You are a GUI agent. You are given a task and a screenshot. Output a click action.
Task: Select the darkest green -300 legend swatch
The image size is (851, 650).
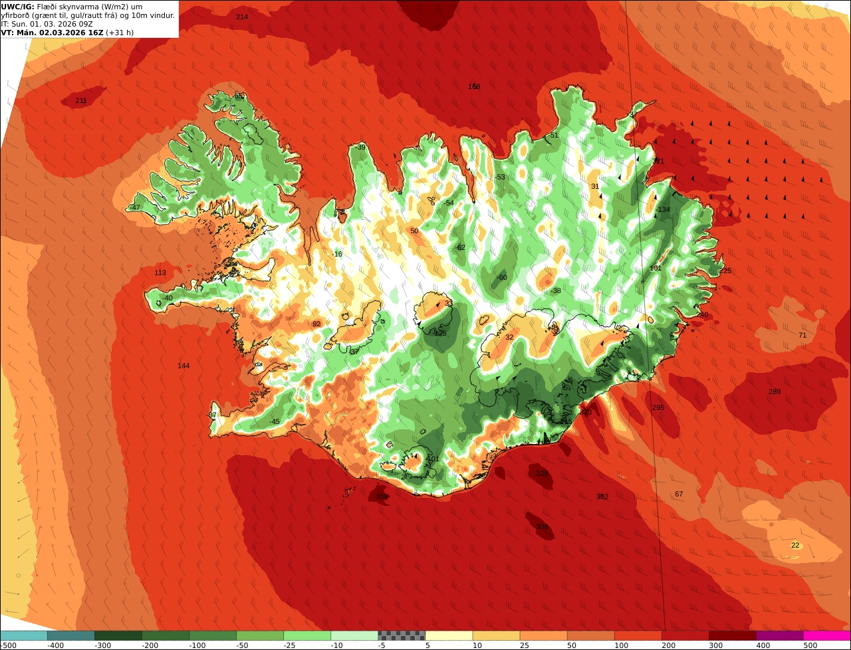[118, 635]
